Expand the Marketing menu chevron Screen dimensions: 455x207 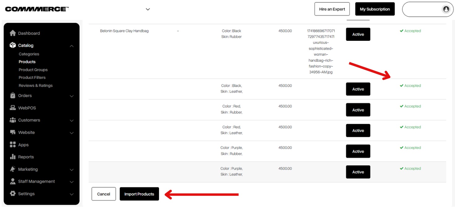tap(71, 170)
